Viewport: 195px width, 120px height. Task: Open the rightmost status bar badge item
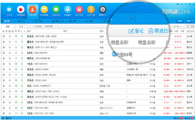[189, 118]
